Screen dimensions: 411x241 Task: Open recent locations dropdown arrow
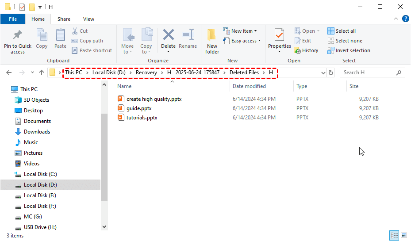click(x=32, y=73)
